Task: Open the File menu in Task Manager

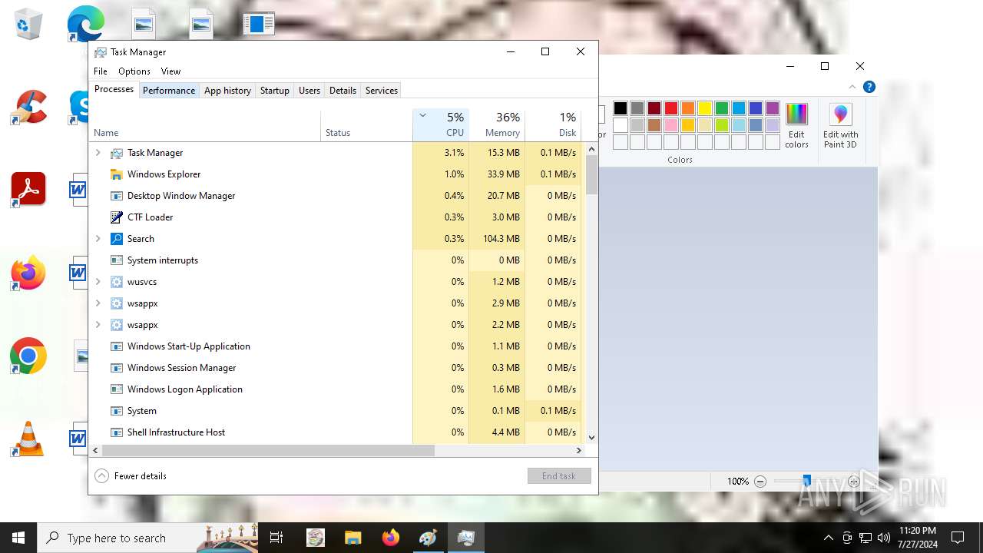Action: coord(101,71)
